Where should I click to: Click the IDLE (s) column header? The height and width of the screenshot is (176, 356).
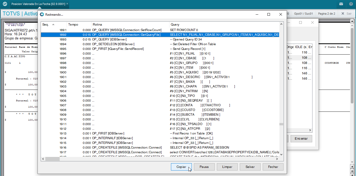tap(300, 47)
